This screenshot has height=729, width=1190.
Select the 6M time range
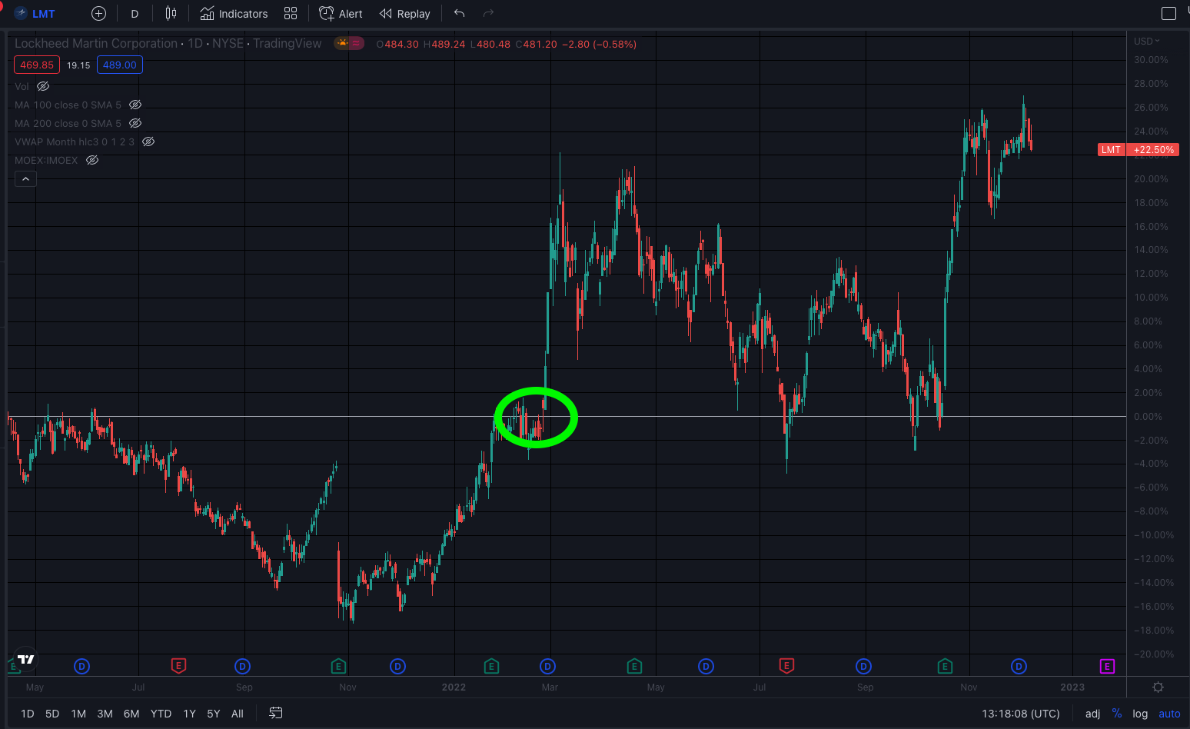pyautogui.click(x=131, y=714)
